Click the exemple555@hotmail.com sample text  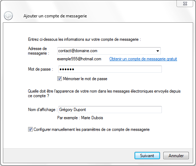coord(79,59)
